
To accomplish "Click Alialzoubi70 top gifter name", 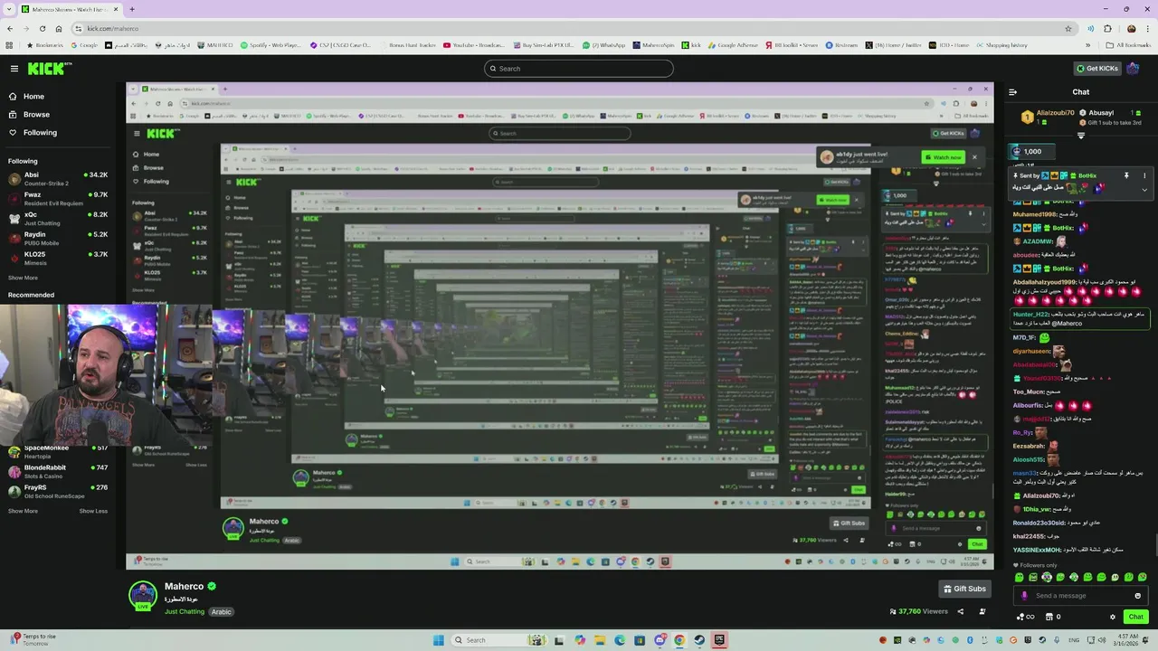I will point(1055,113).
